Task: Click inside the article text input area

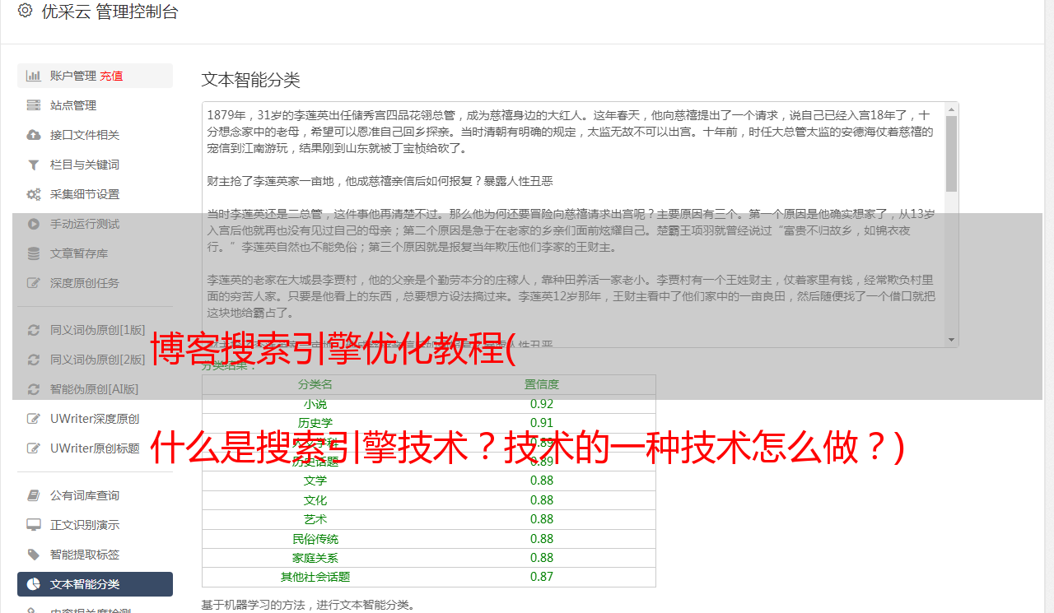Action: pyautogui.click(x=573, y=224)
